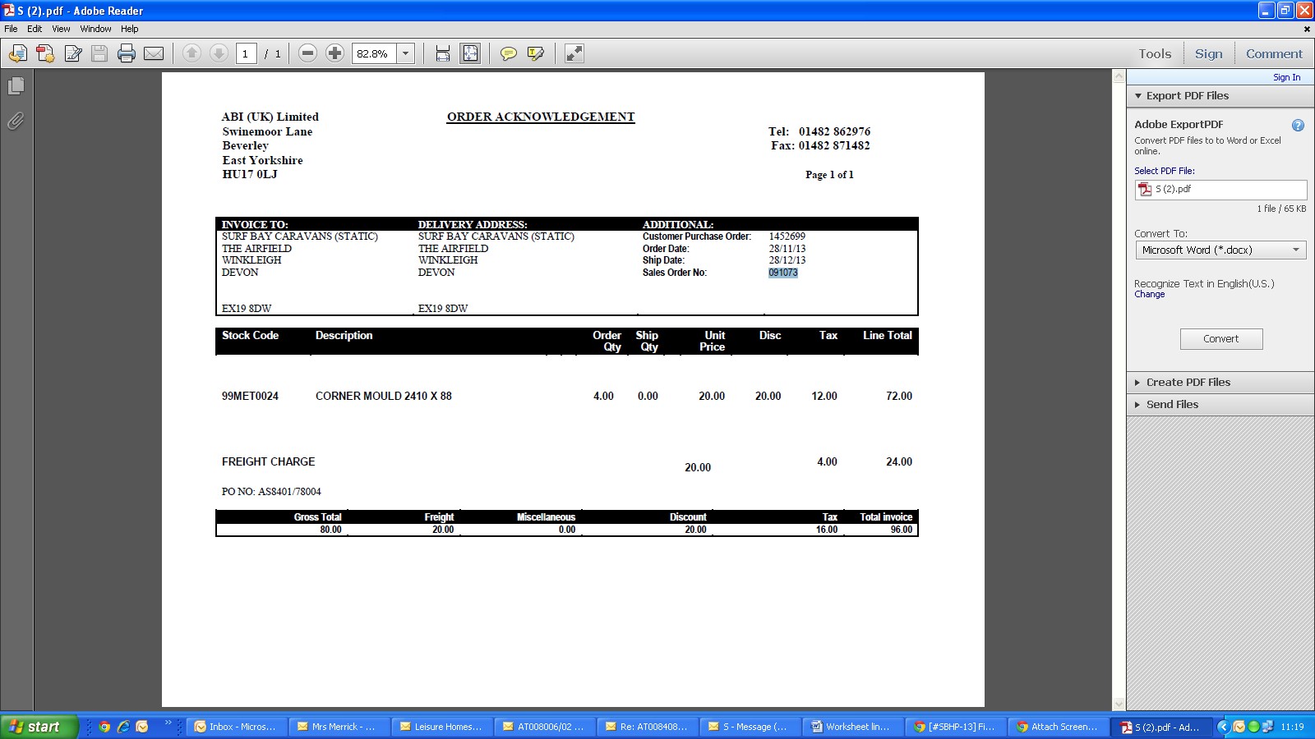Click the ORDER ACKNOWLEDGEMENT heading
This screenshot has height=739, width=1315.
pyautogui.click(x=541, y=117)
